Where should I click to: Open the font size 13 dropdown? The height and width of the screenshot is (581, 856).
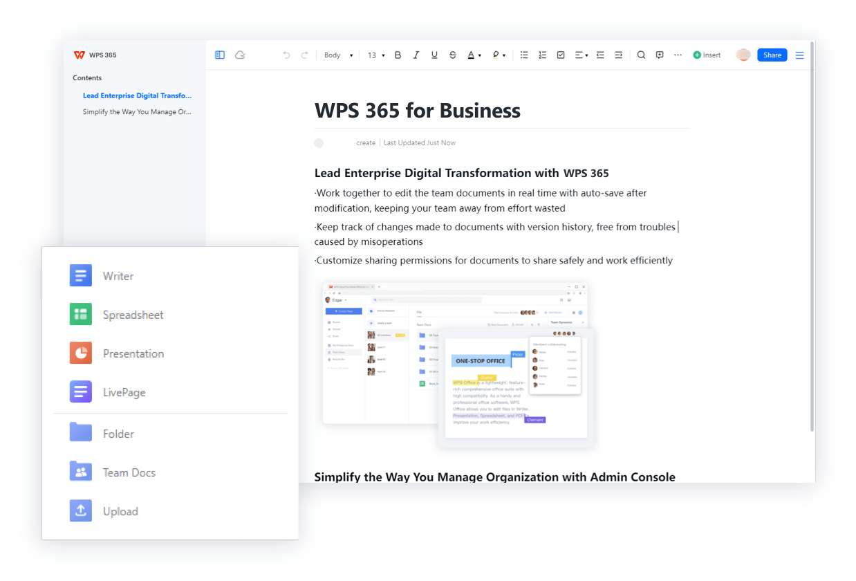pyautogui.click(x=375, y=55)
